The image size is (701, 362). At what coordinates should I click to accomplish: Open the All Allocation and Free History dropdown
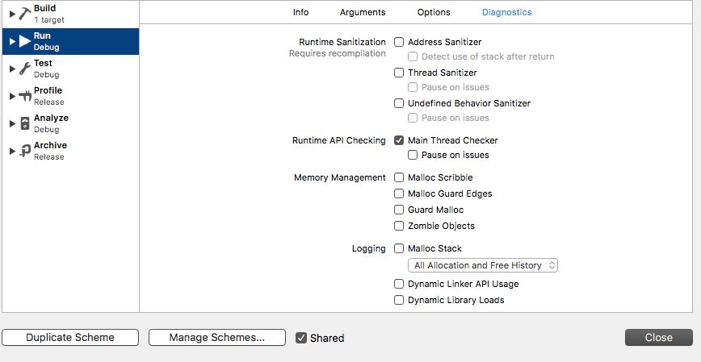[483, 265]
